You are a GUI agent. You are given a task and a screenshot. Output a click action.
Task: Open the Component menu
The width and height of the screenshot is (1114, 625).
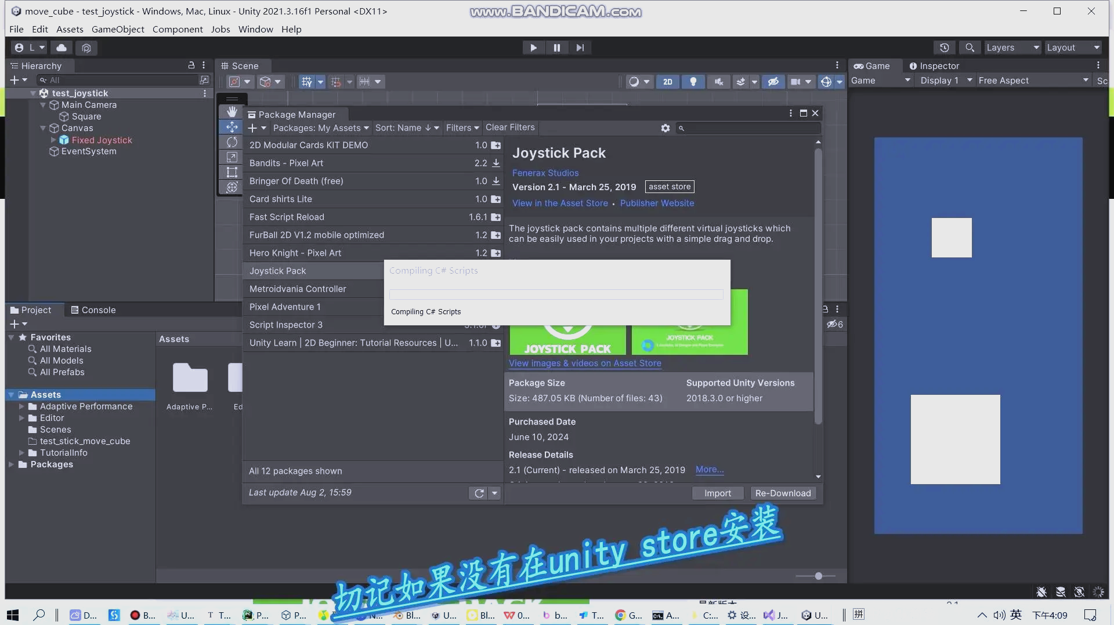(x=178, y=29)
